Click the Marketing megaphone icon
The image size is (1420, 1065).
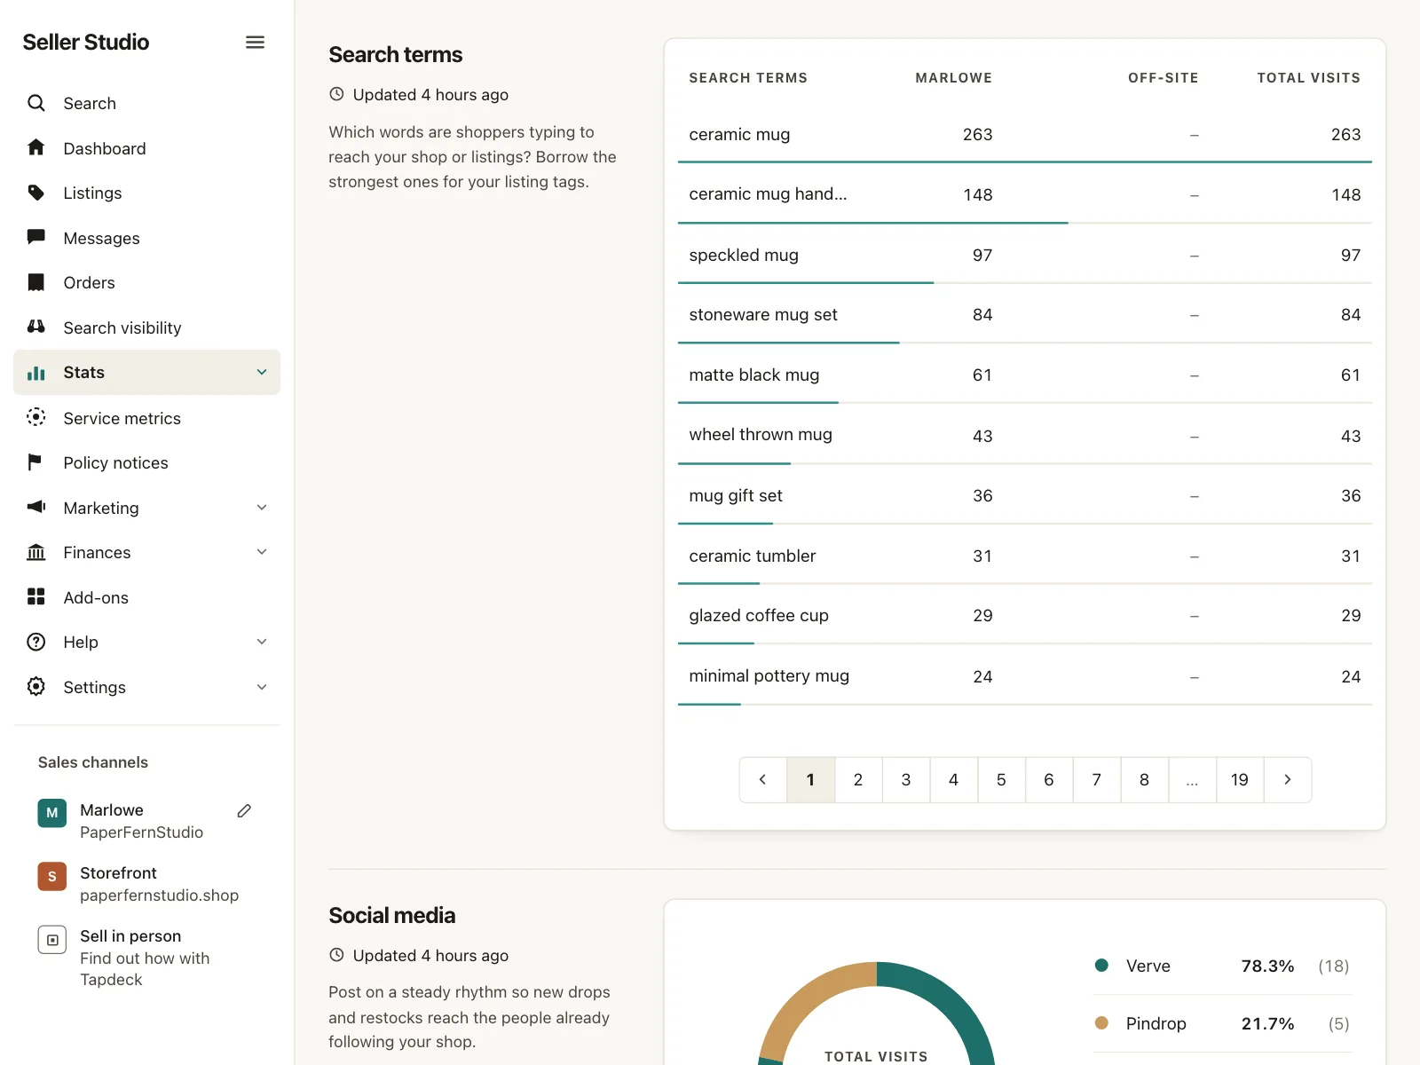tap(36, 508)
